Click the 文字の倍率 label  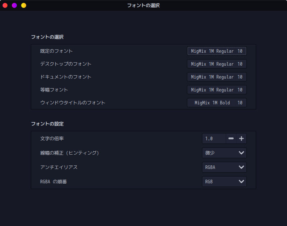(x=52, y=138)
